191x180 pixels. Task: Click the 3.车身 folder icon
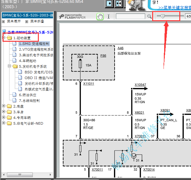(x=9, y=112)
